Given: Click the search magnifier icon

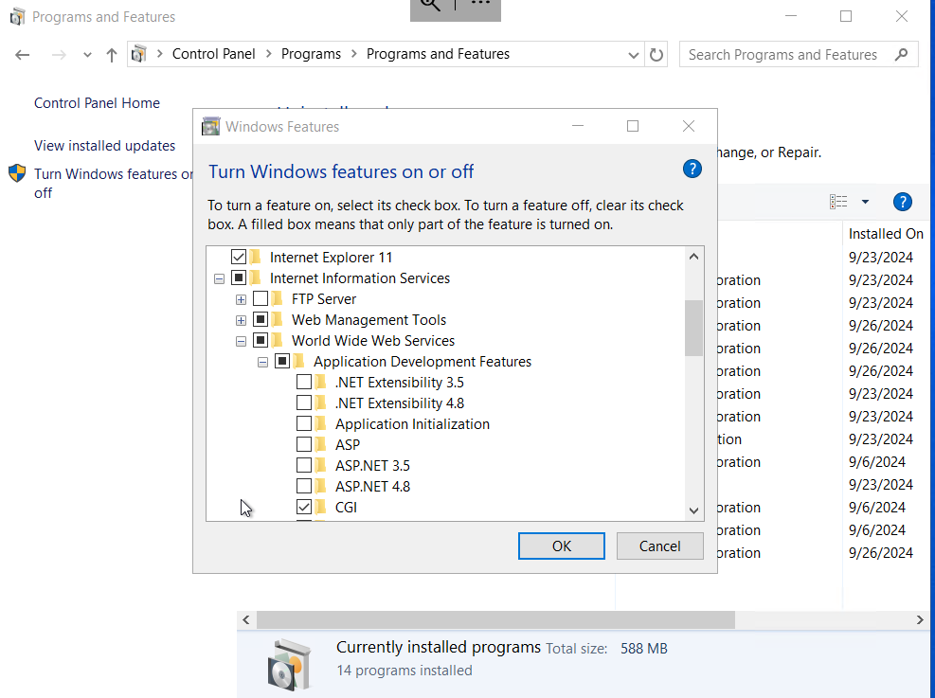Looking at the screenshot, I should (x=901, y=54).
